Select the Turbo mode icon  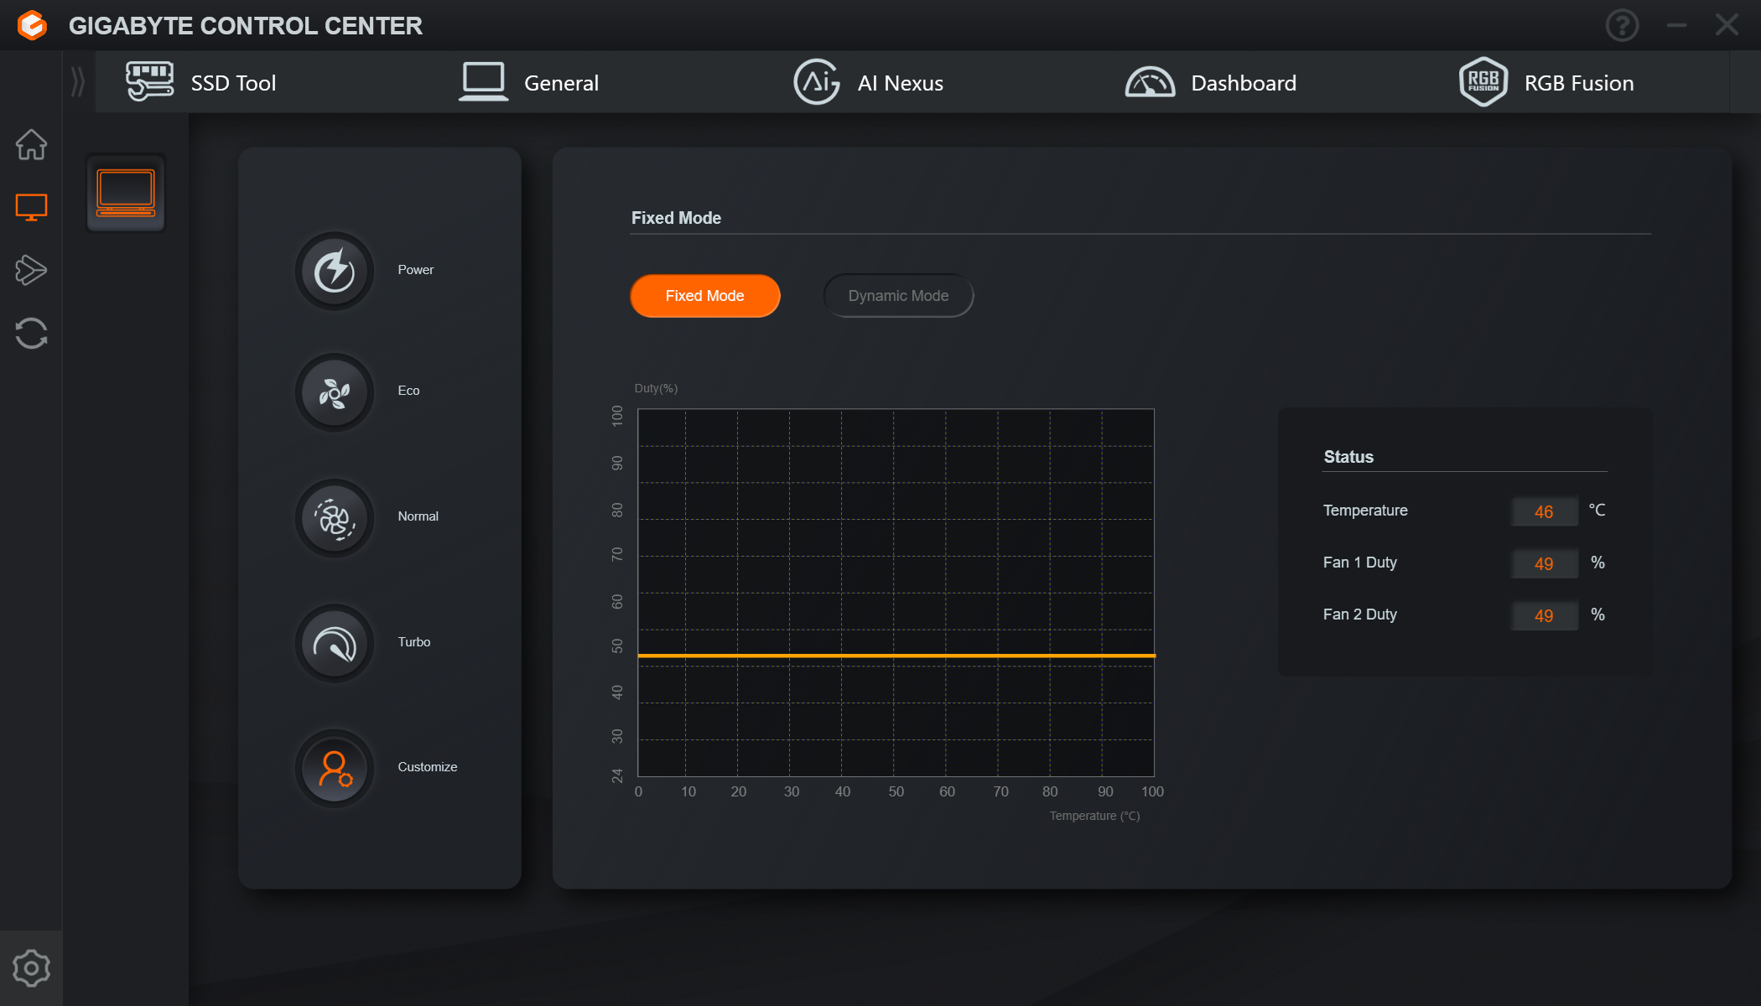(335, 643)
